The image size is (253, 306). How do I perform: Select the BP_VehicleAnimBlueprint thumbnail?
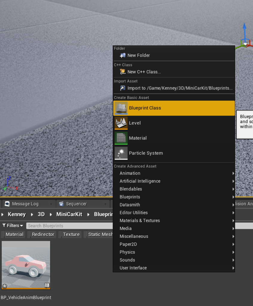26,265
